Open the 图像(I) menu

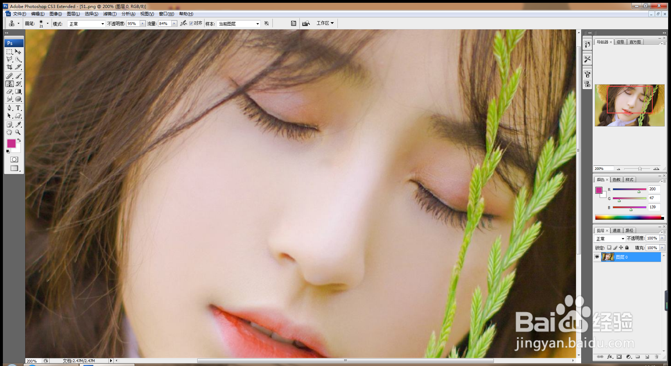coord(55,14)
